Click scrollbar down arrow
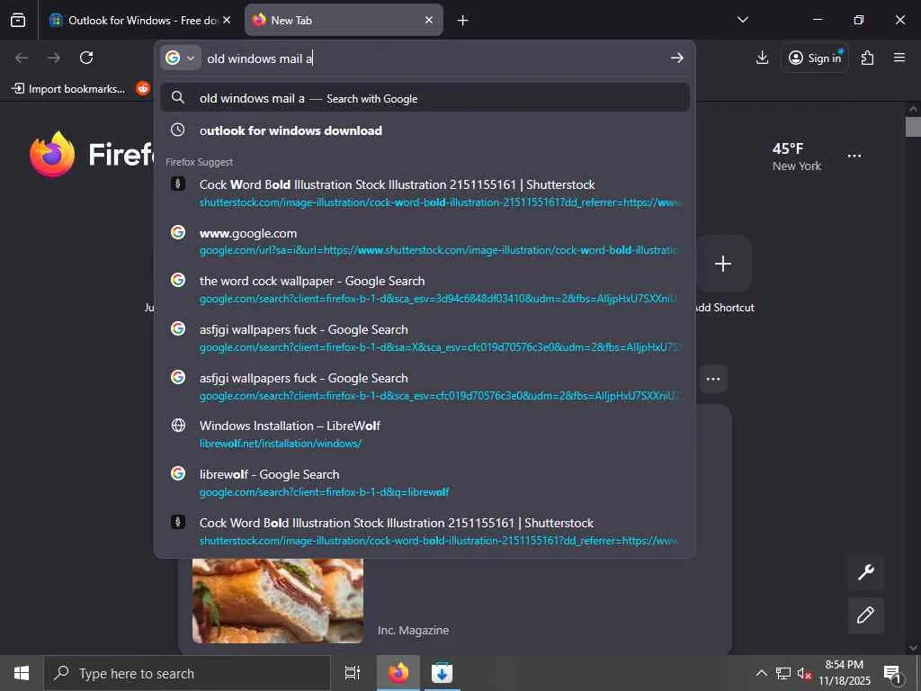Image resolution: width=921 pixels, height=691 pixels. click(x=913, y=648)
